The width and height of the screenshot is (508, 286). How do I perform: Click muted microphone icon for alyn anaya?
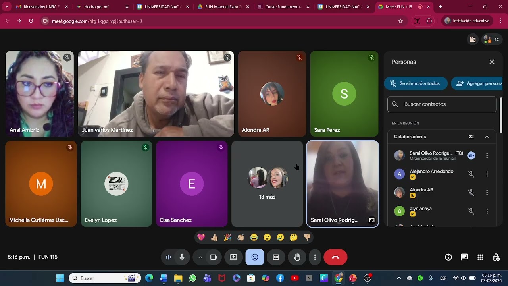[471, 211]
